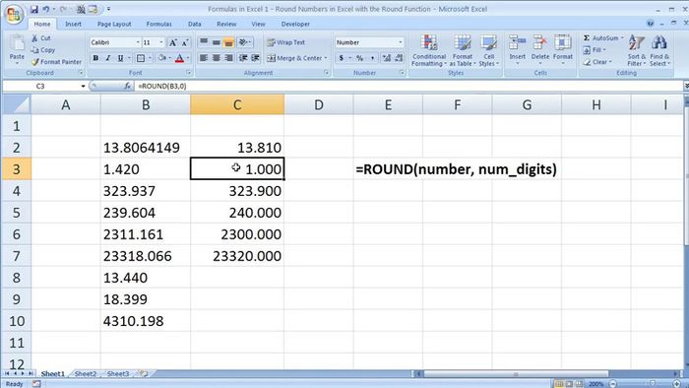Open the Number format dropdown
Image resolution: width=689 pixels, height=388 pixels.
(x=400, y=42)
